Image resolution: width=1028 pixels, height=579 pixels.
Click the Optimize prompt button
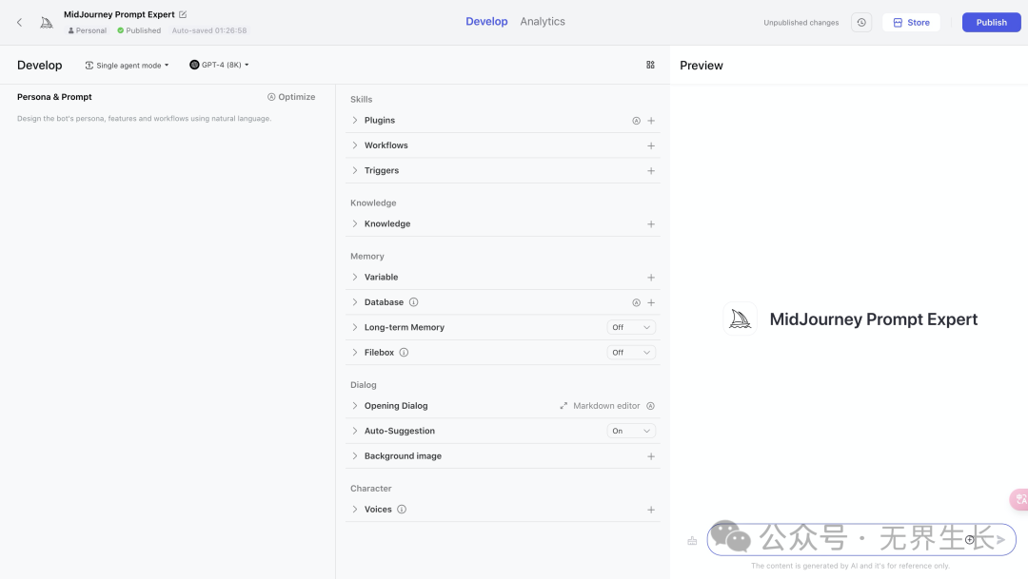pyautogui.click(x=291, y=97)
